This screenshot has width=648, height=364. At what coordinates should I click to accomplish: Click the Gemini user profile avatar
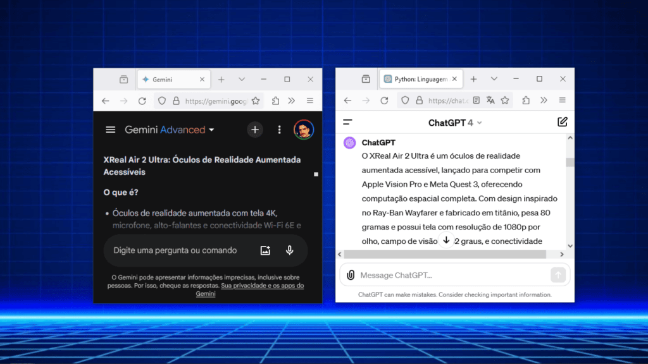tap(304, 130)
